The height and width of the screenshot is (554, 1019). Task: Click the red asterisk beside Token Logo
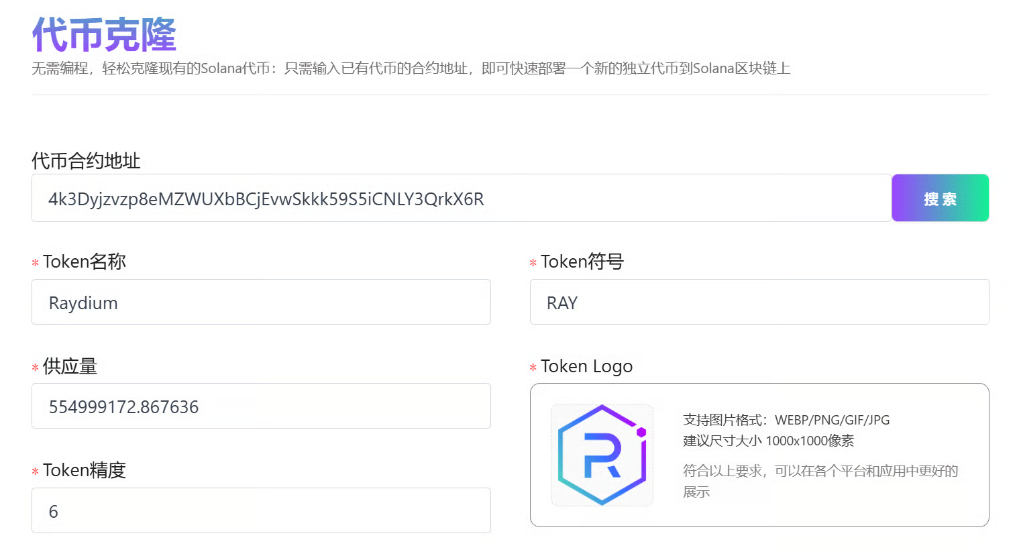pos(533,368)
